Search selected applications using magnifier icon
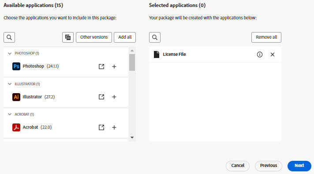This screenshot has width=314, height=174. tap(155, 37)
